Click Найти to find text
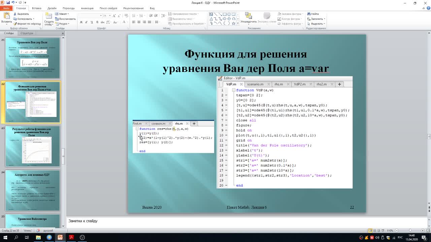The width and height of the screenshot is (431, 242). click(x=313, y=14)
